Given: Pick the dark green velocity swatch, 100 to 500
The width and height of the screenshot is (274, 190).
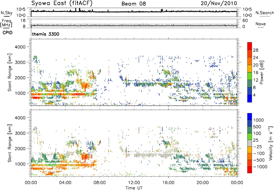Looking at the screenshot, I should click(250, 130).
